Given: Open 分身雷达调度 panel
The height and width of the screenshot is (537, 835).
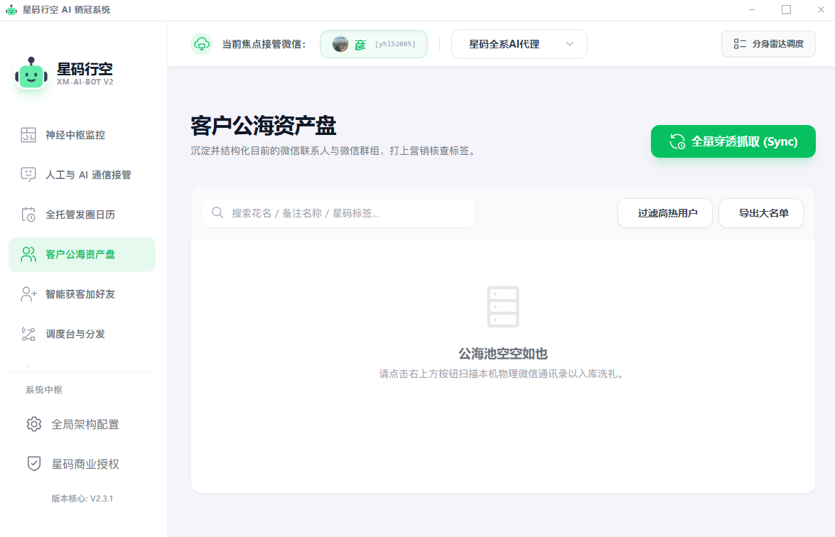Looking at the screenshot, I should click(768, 43).
